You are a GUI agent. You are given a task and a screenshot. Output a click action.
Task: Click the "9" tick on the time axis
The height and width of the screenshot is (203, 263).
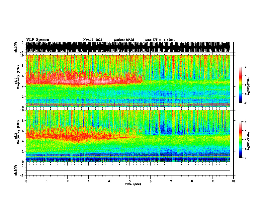(213, 181)
